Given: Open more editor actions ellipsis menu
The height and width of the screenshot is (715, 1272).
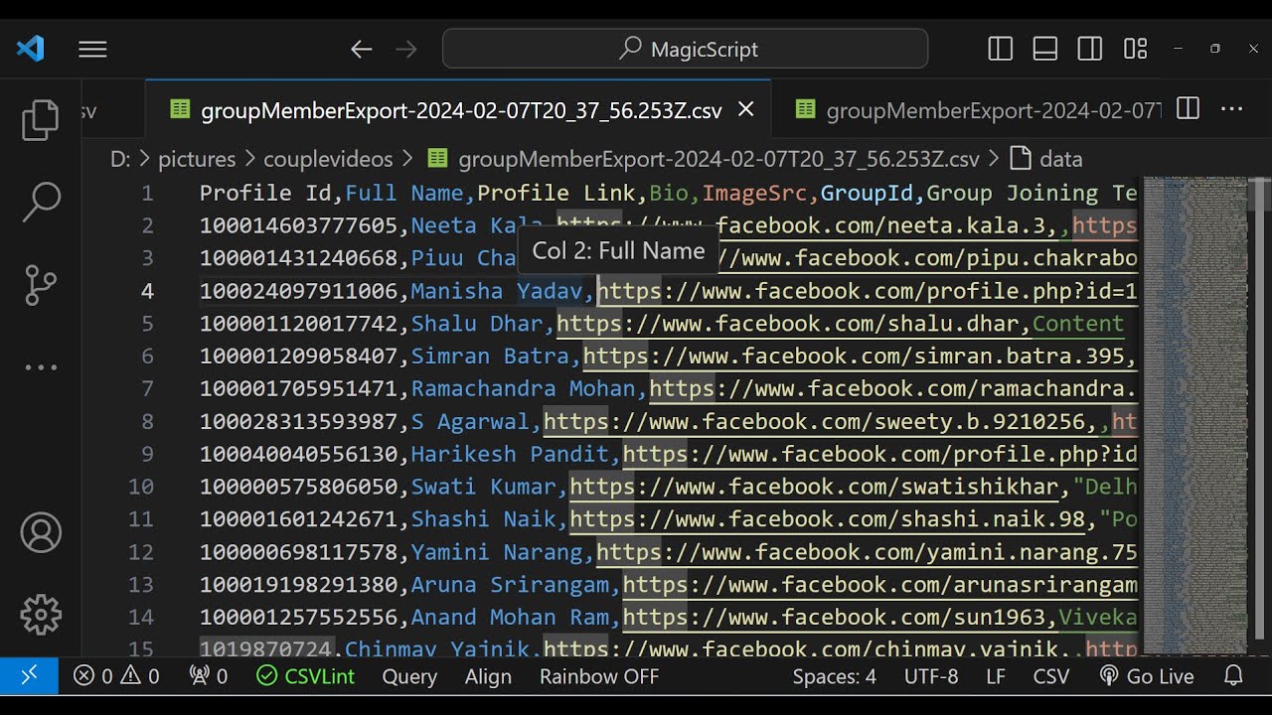Looking at the screenshot, I should pos(1231,109).
